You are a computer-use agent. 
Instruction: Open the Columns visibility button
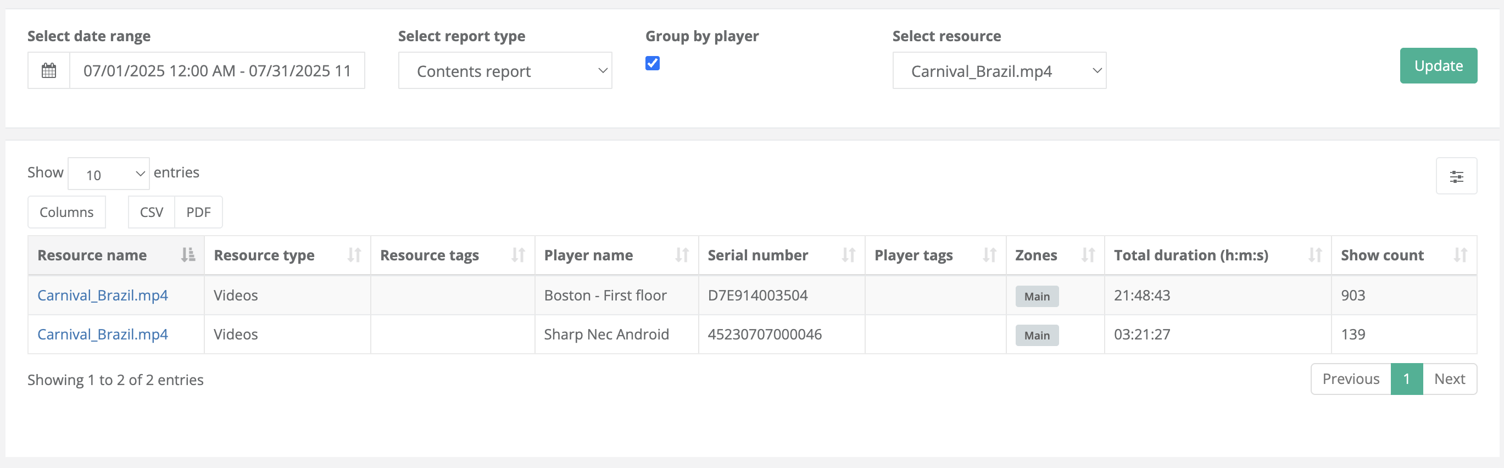click(66, 213)
